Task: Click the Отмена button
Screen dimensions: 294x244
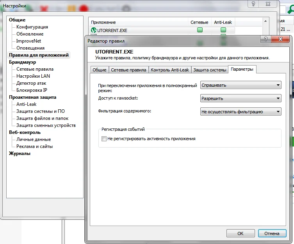Action: (x=272, y=233)
